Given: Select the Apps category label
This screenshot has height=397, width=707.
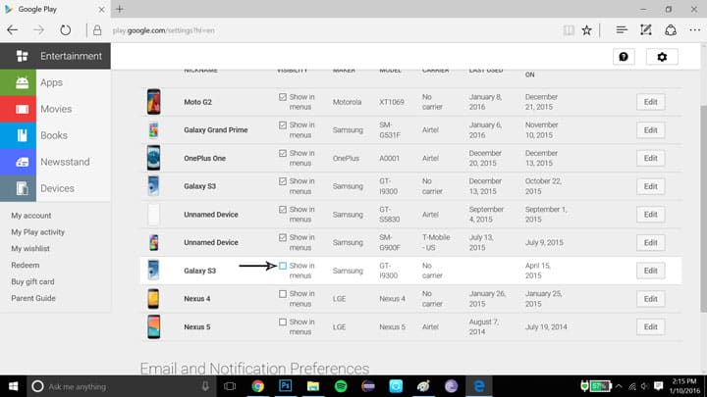Looking at the screenshot, I should (51, 82).
